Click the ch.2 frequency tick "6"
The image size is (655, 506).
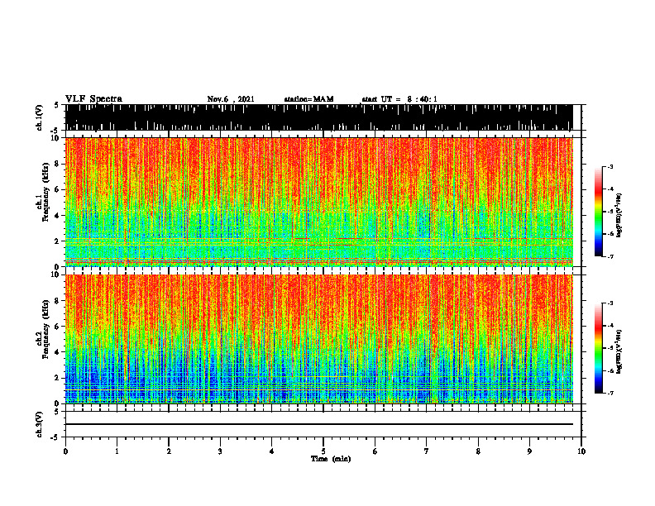pos(57,327)
